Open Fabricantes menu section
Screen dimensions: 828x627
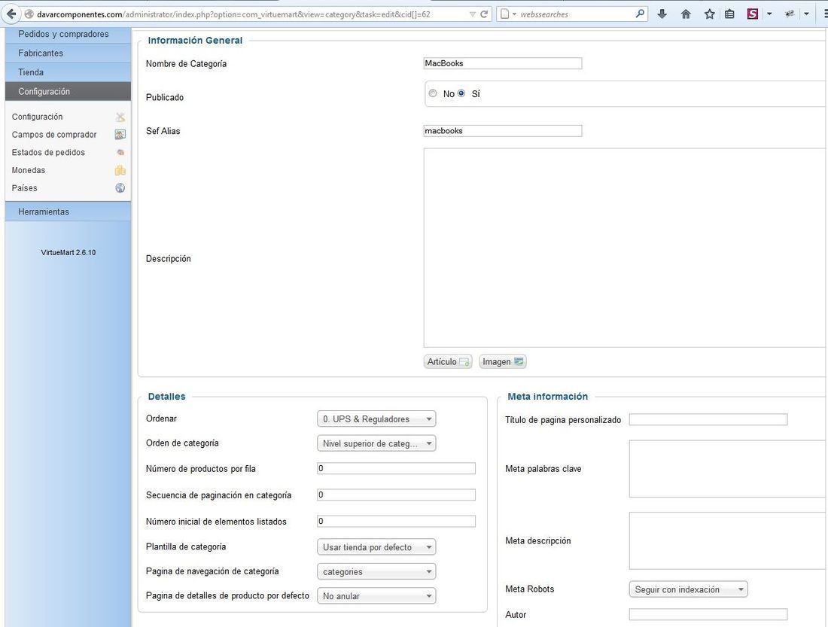point(68,53)
